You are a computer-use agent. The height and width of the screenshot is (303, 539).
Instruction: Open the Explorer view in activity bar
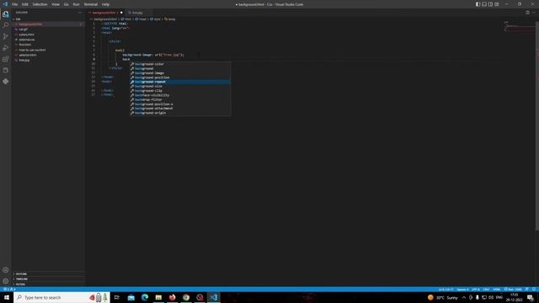(6, 14)
